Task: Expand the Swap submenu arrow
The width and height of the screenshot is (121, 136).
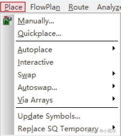Action: click(x=114, y=73)
